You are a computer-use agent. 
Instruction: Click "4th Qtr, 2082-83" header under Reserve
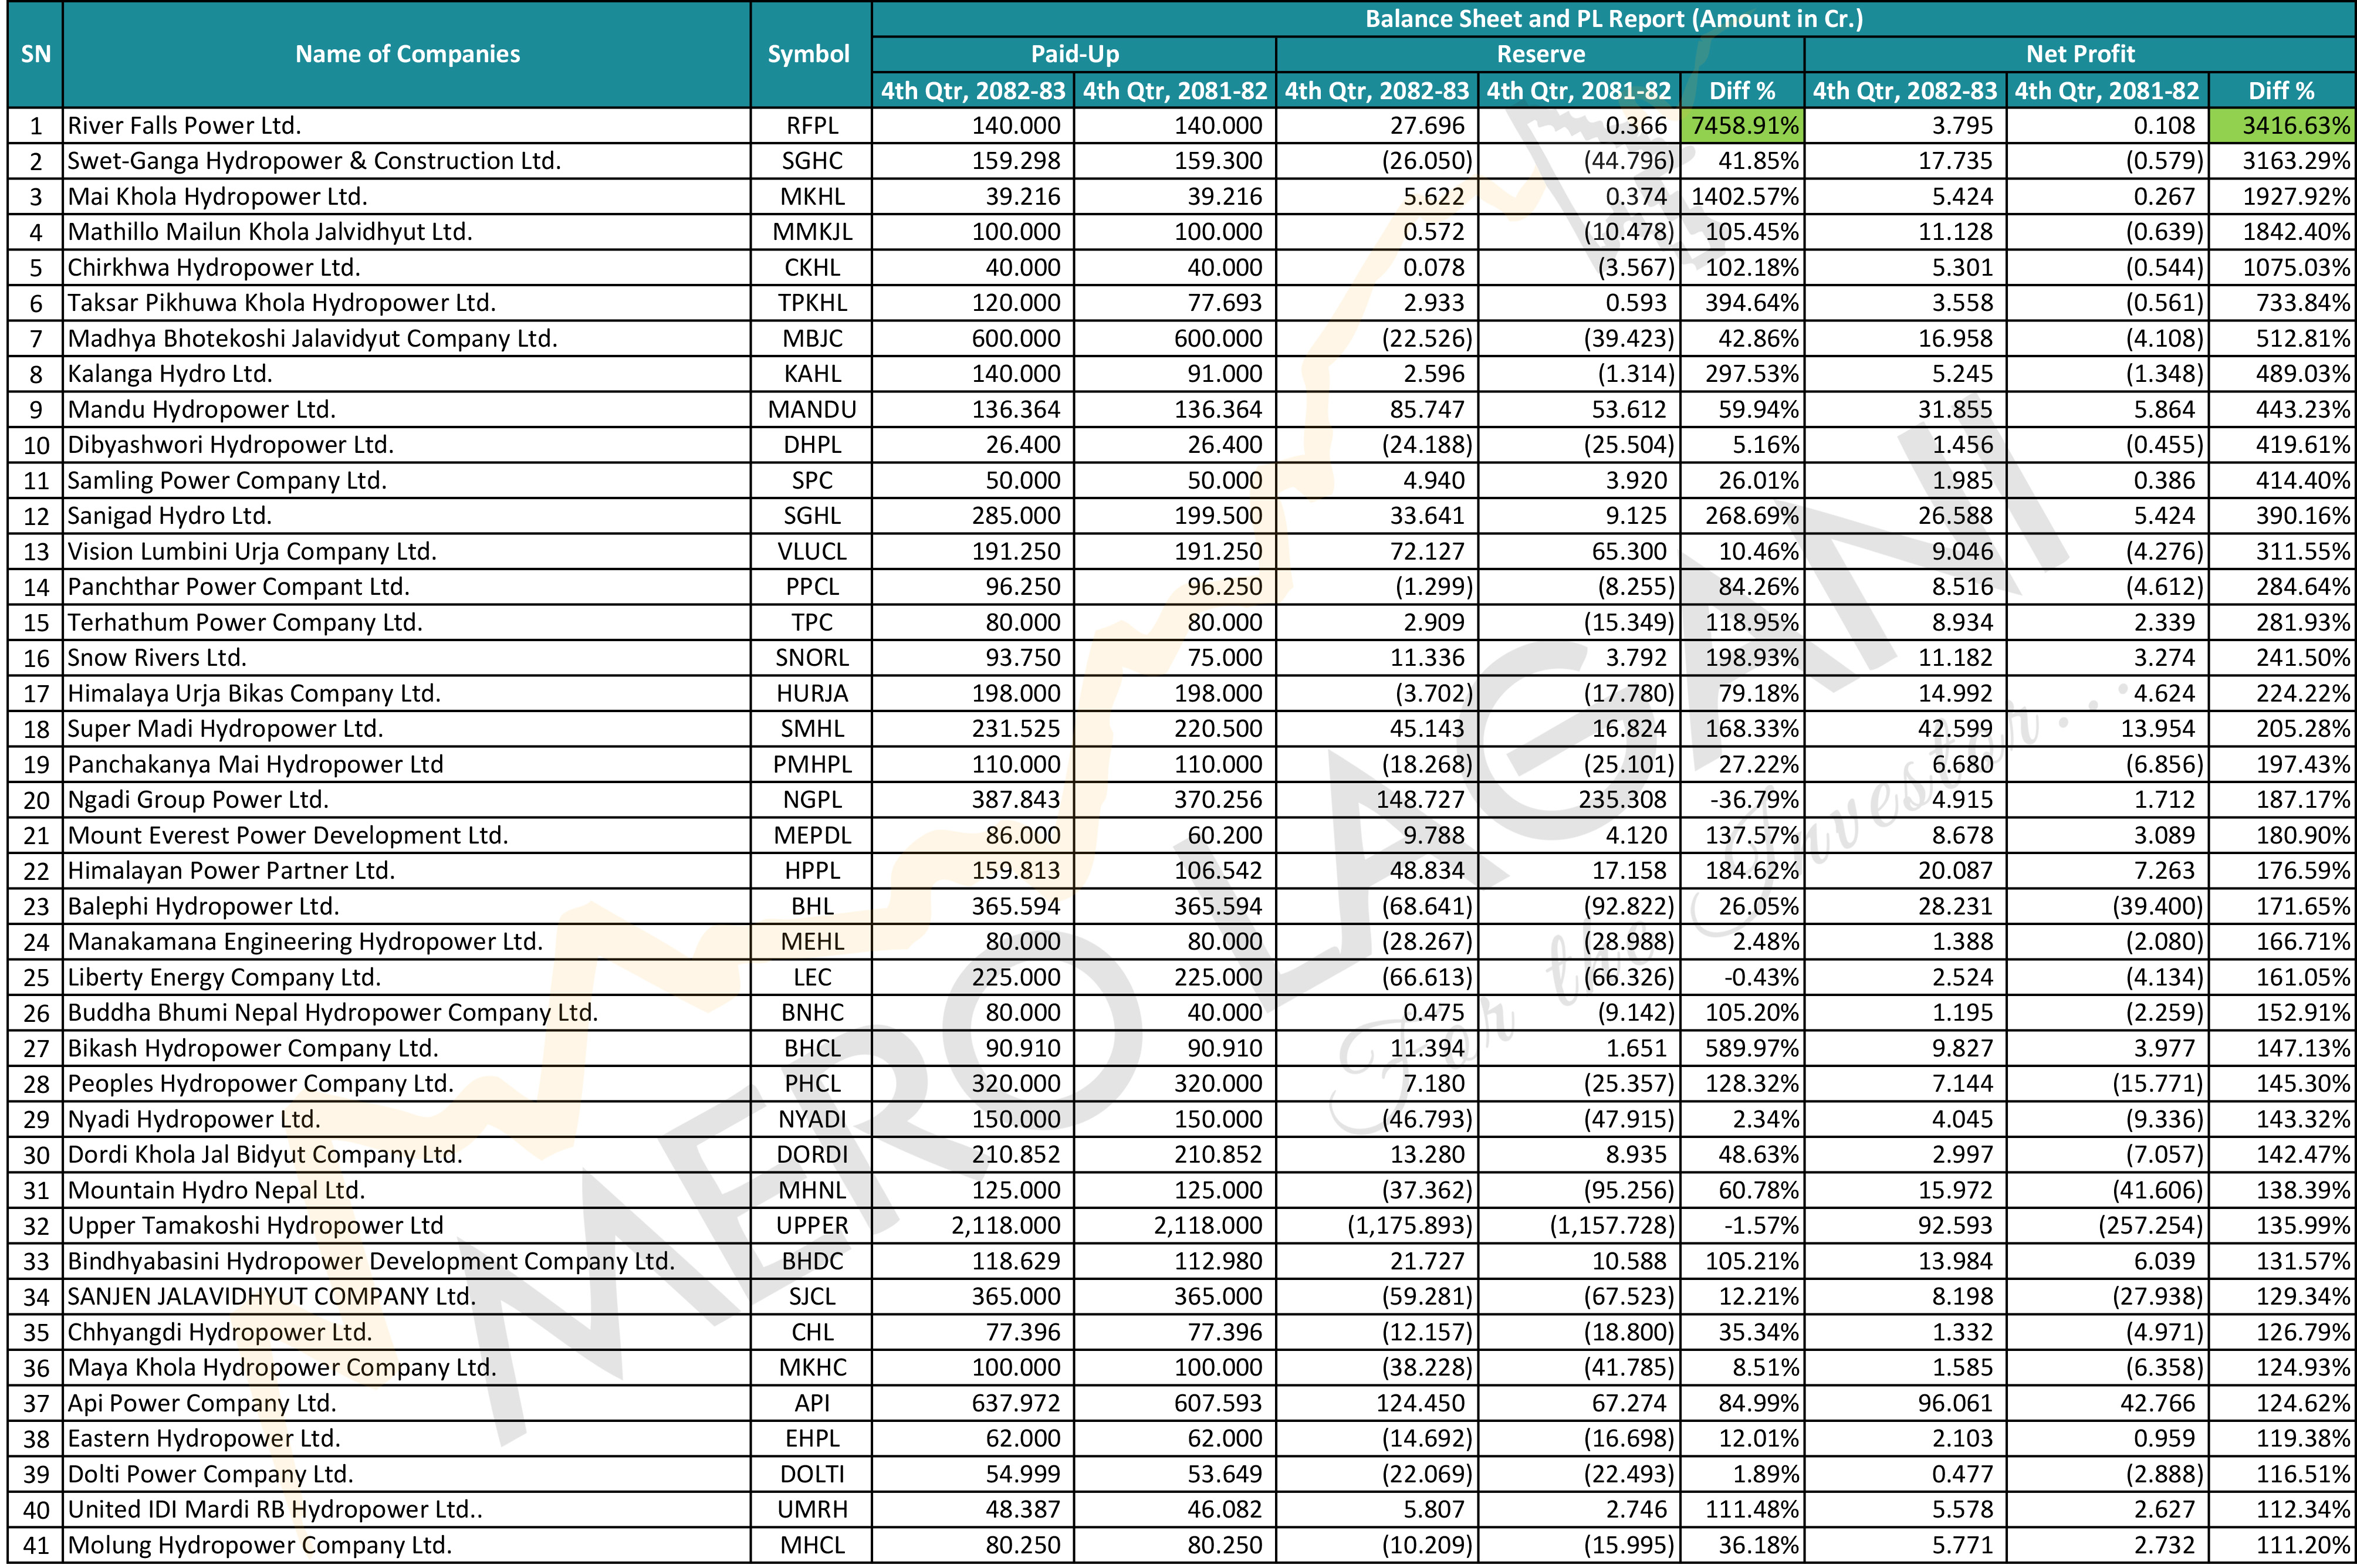tap(1377, 91)
